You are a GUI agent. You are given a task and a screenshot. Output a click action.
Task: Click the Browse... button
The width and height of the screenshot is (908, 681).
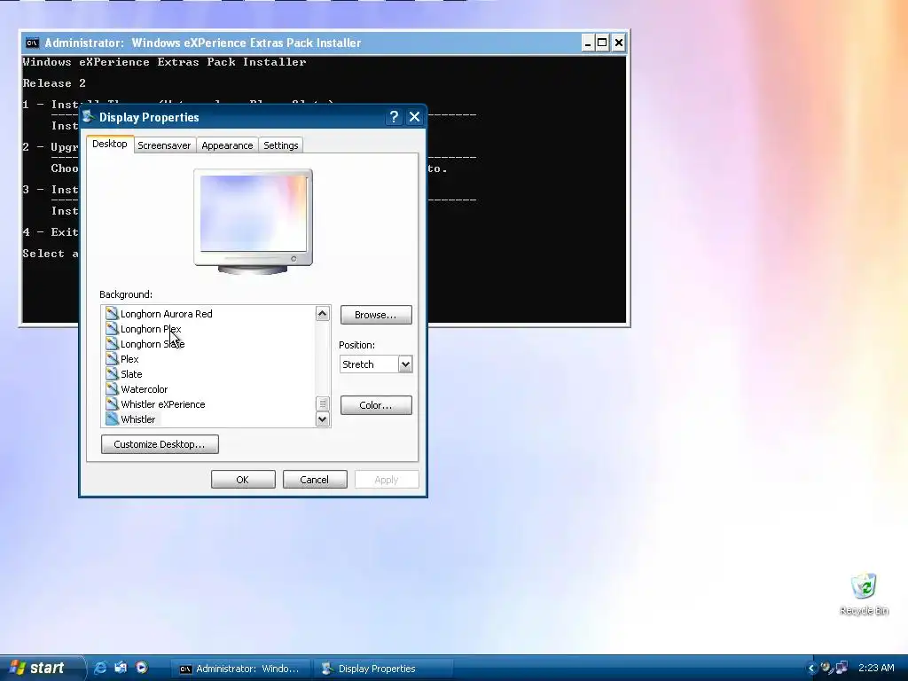coord(376,315)
